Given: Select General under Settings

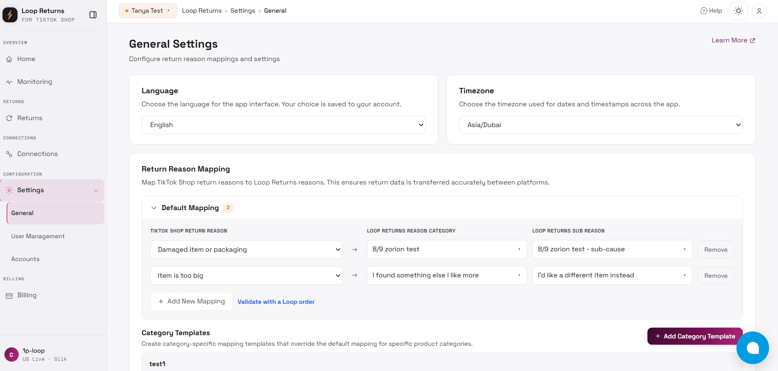Looking at the screenshot, I should tap(55, 213).
